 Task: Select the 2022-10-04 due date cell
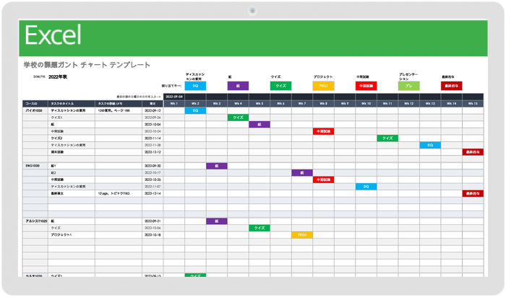coord(153,125)
